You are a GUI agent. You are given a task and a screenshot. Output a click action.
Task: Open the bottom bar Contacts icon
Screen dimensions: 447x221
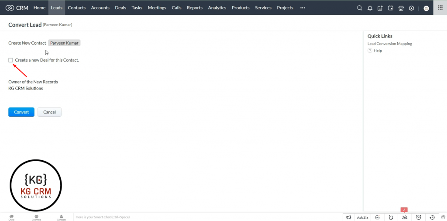click(x=61, y=218)
